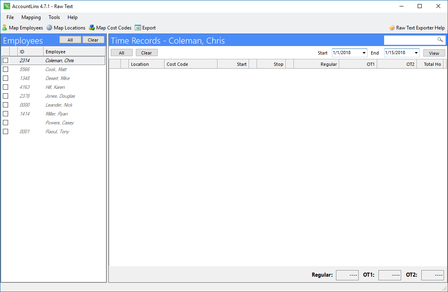Select employee row Cook, Matt
Screen dimensions: 448x292
pyautogui.click(x=53, y=69)
